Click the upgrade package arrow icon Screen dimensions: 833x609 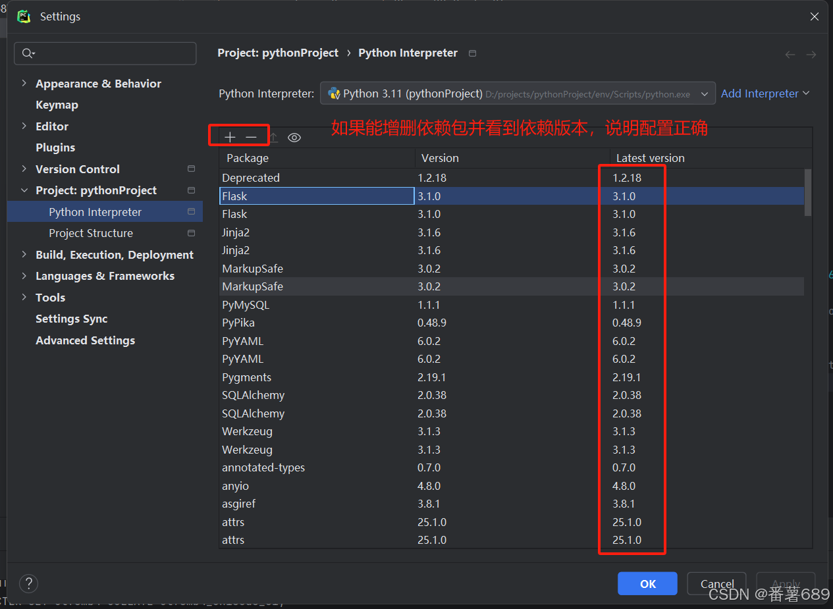[x=273, y=137]
